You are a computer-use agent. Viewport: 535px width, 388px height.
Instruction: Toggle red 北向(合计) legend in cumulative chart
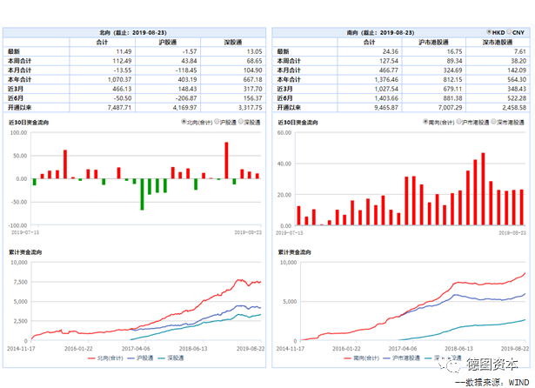(x=104, y=357)
